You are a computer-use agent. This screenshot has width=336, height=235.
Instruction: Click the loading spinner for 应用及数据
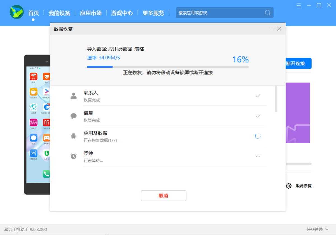point(258,136)
